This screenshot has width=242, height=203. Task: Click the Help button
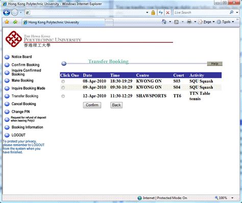214,64
